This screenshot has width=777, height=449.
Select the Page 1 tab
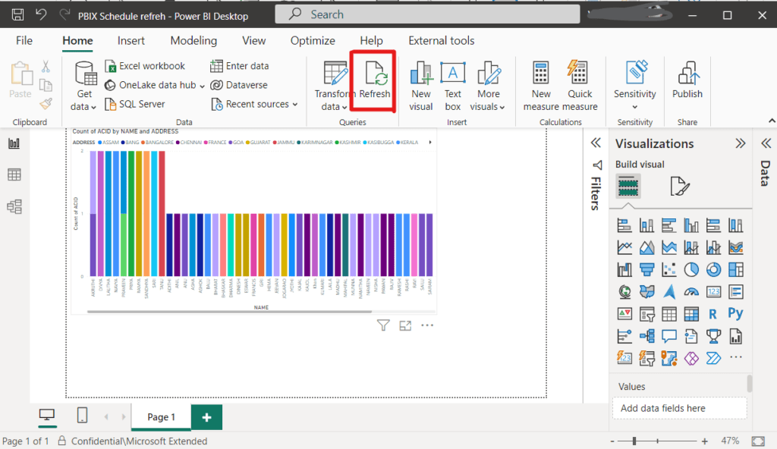161,417
